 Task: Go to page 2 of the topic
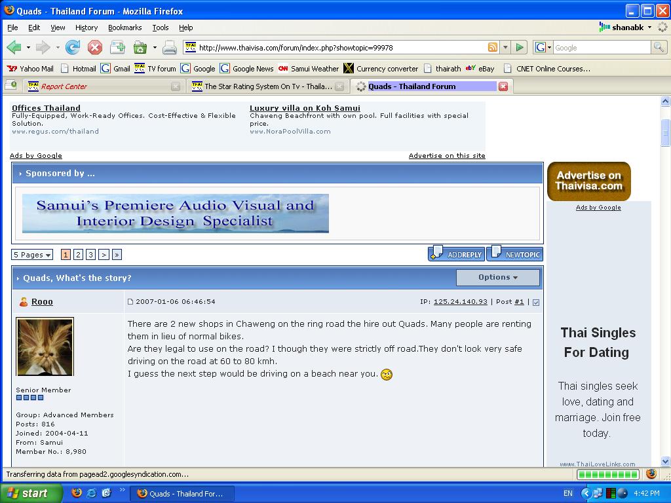[x=78, y=255]
